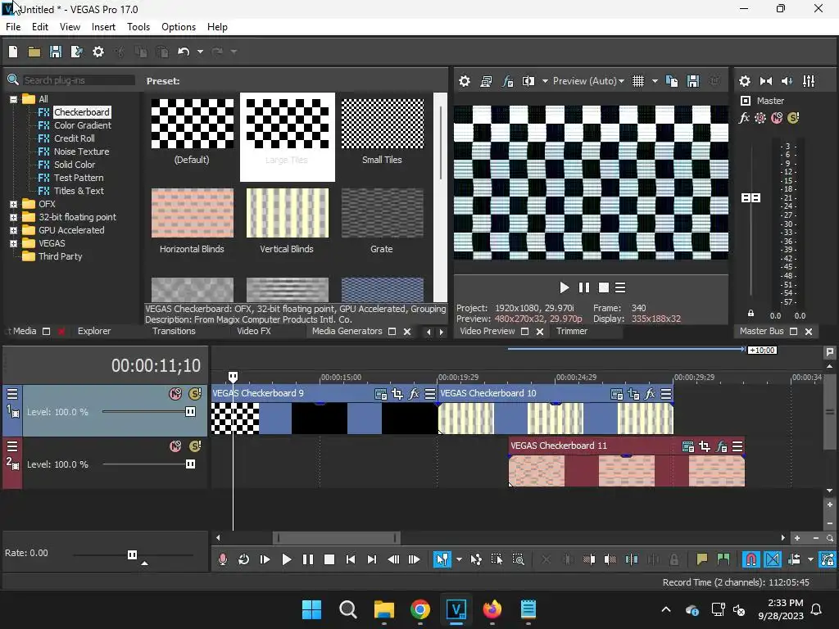Click the Undo arrow in toolbar
Screen dimensions: 839x629
(x=184, y=52)
